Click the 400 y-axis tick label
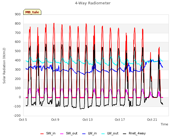The width and height of the screenshot is (186, 139). pyautogui.click(x=18, y=60)
